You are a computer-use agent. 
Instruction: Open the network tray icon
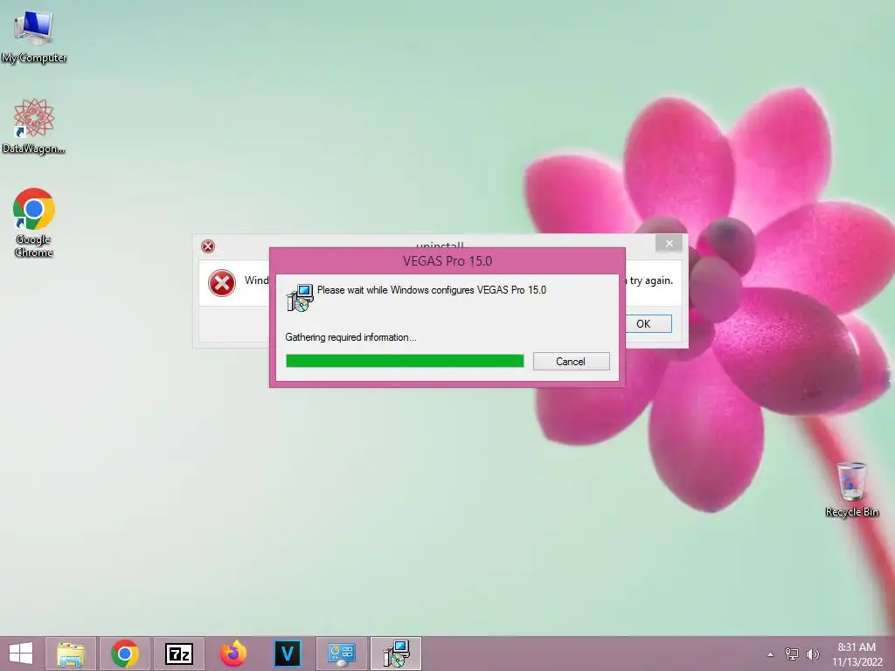(792, 654)
